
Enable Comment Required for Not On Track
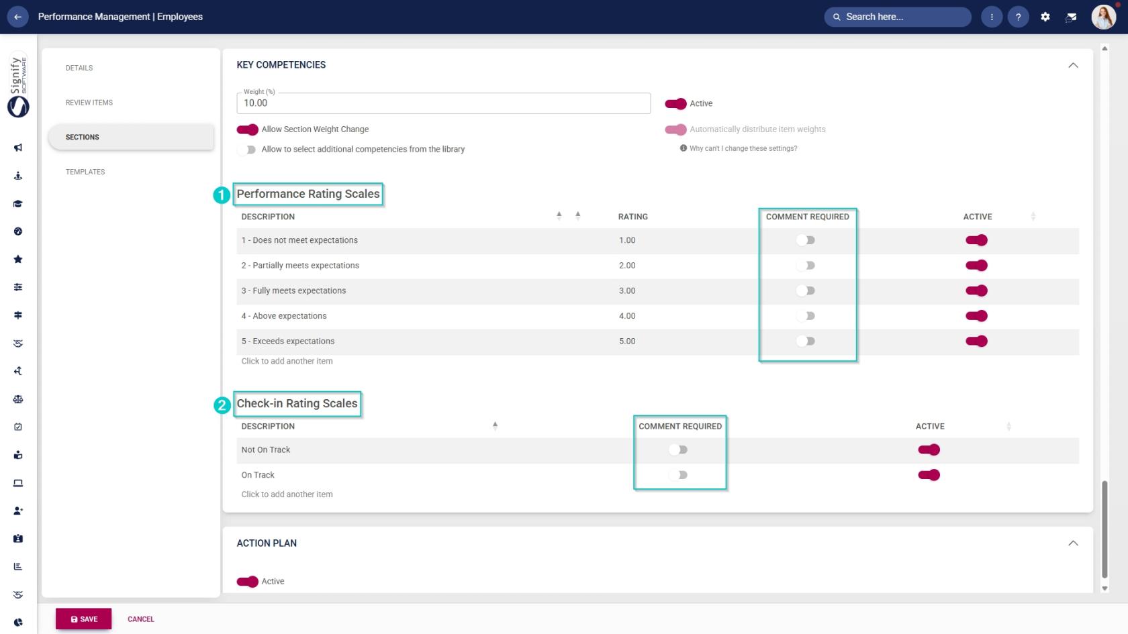coord(678,450)
